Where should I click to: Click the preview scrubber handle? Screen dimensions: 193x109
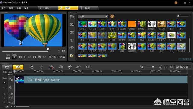coord(48,49)
